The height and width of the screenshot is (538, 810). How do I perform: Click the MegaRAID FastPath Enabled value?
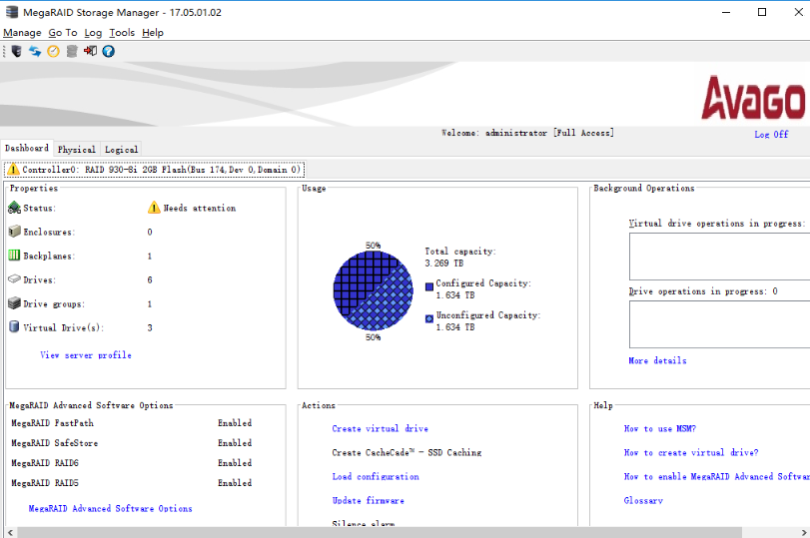point(235,423)
